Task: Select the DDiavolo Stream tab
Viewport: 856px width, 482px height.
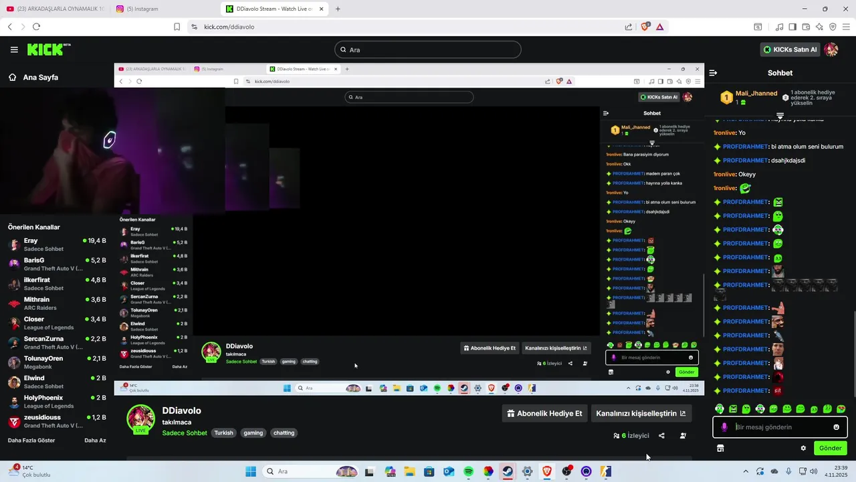Action: [x=275, y=9]
